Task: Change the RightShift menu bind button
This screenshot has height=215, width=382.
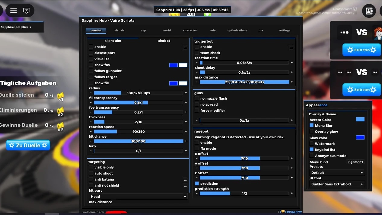Action: [355, 162]
